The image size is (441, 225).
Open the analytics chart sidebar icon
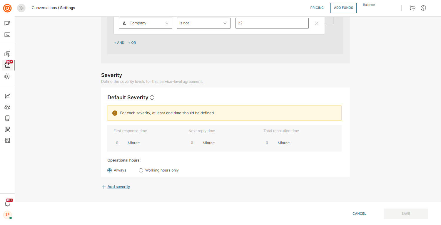7,96
